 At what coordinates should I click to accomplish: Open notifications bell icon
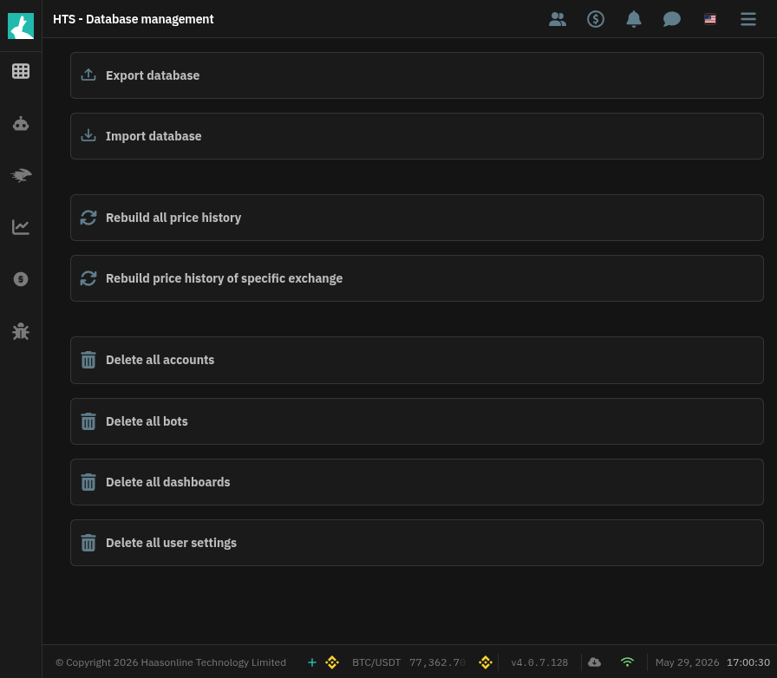pos(634,19)
